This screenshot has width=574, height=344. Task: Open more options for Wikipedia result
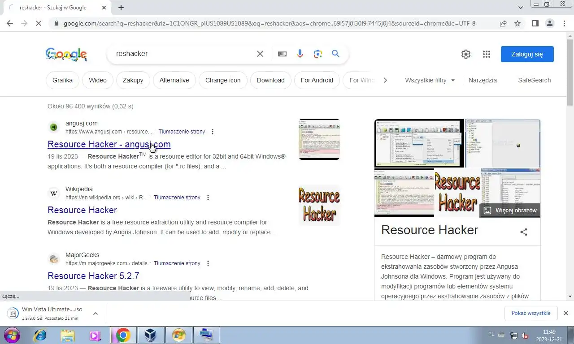point(208,198)
